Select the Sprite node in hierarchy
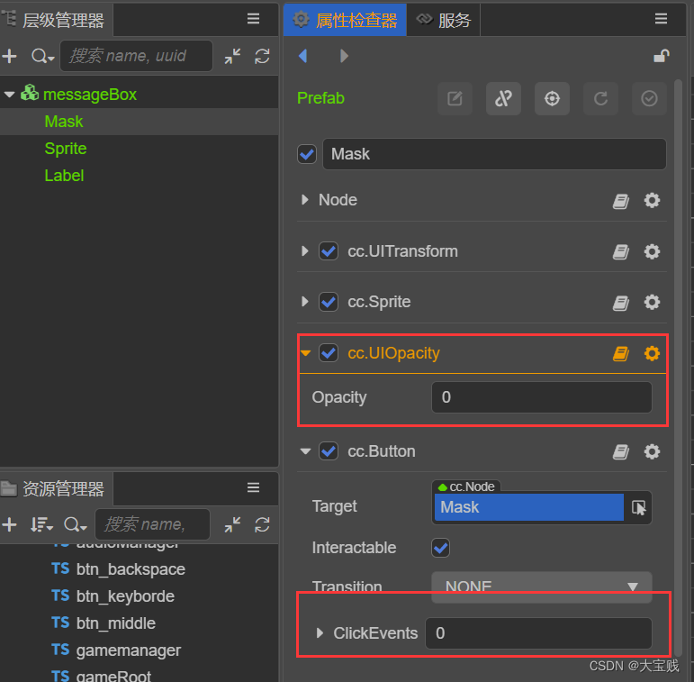This screenshot has height=682, width=694. click(x=66, y=149)
